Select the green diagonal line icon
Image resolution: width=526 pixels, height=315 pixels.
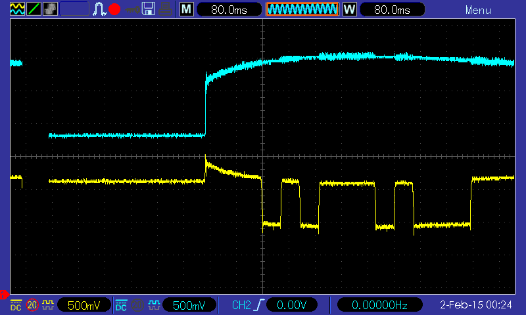pyautogui.click(x=34, y=9)
